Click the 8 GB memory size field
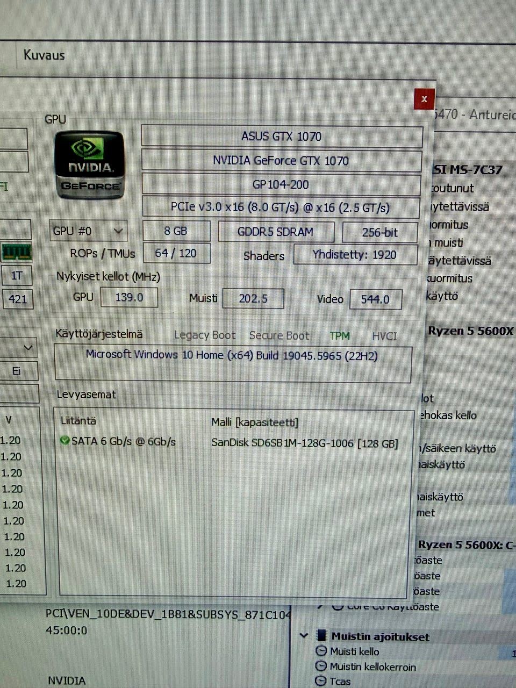This screenshot has height=688, width=516. coord(176,231)
